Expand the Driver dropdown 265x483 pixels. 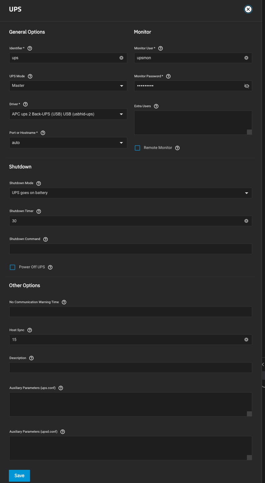coord(68,114)
